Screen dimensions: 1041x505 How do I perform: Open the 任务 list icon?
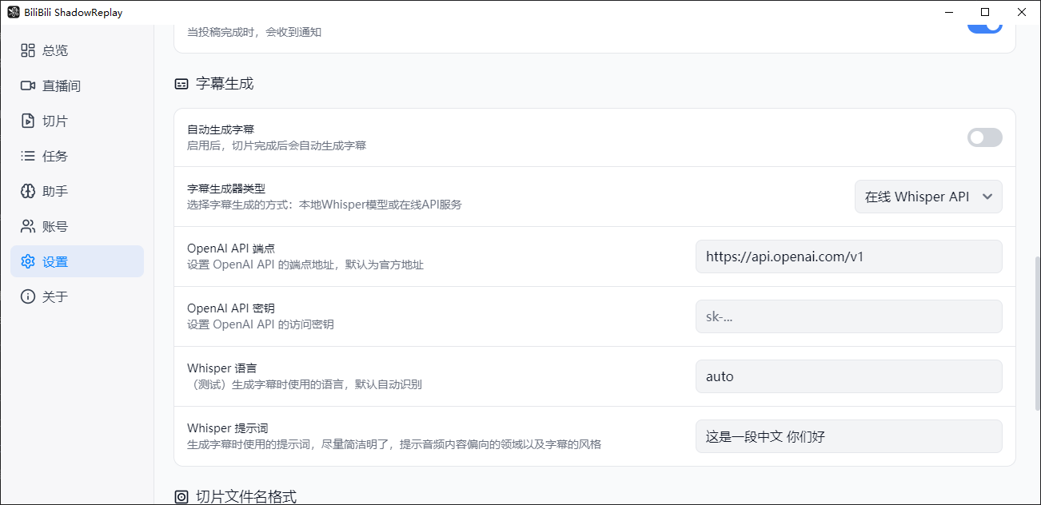point(28,156)
